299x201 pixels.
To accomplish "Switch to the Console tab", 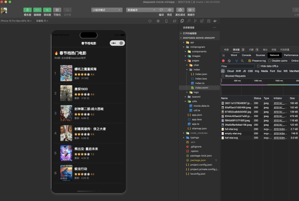I will click(x=246, y=55).
